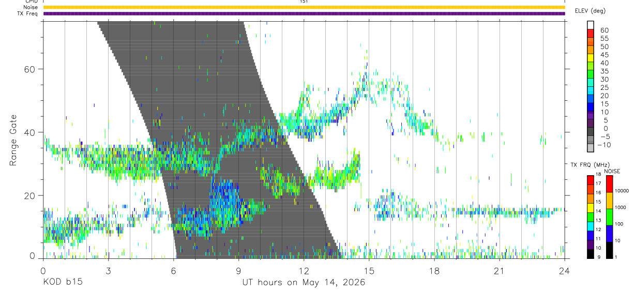
Task: Click the red top segment of the NOISE bar
Action: [x=609, y=184]
